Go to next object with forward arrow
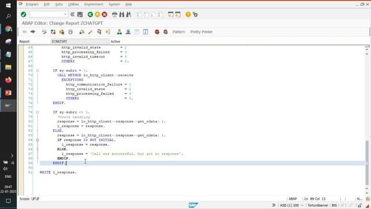Viewport: 371px width, 209px height. pos(33,32)
